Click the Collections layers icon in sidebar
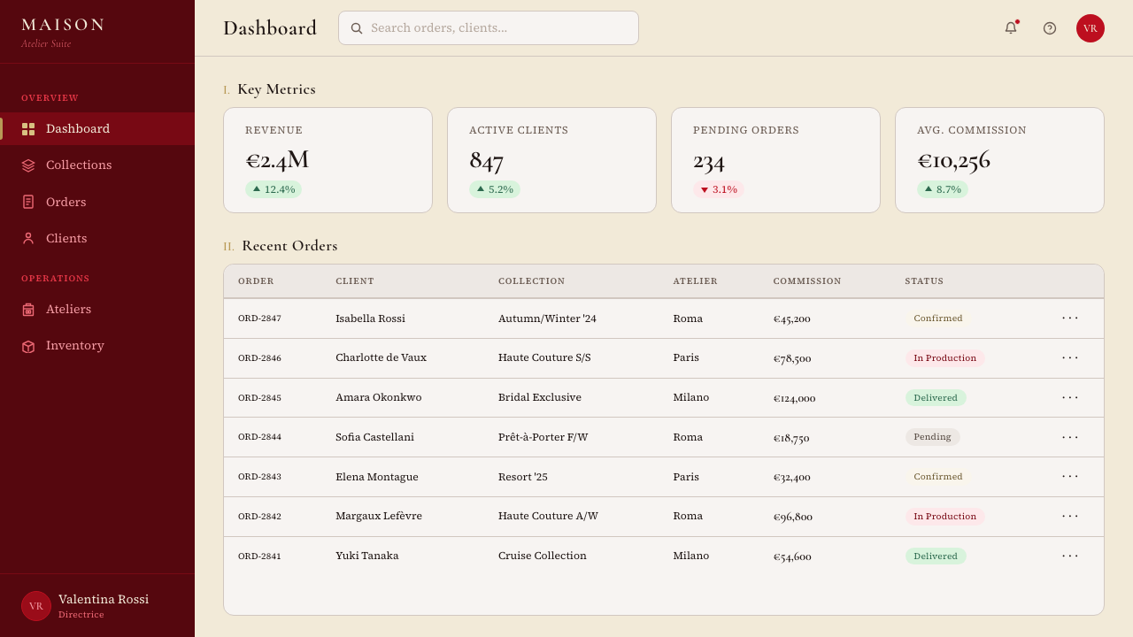This screenshot has height=637, width=1133. coord(28,165)
